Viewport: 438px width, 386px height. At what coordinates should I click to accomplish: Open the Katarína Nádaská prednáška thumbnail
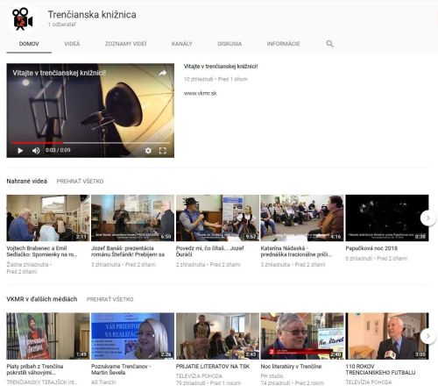point(302,218)
